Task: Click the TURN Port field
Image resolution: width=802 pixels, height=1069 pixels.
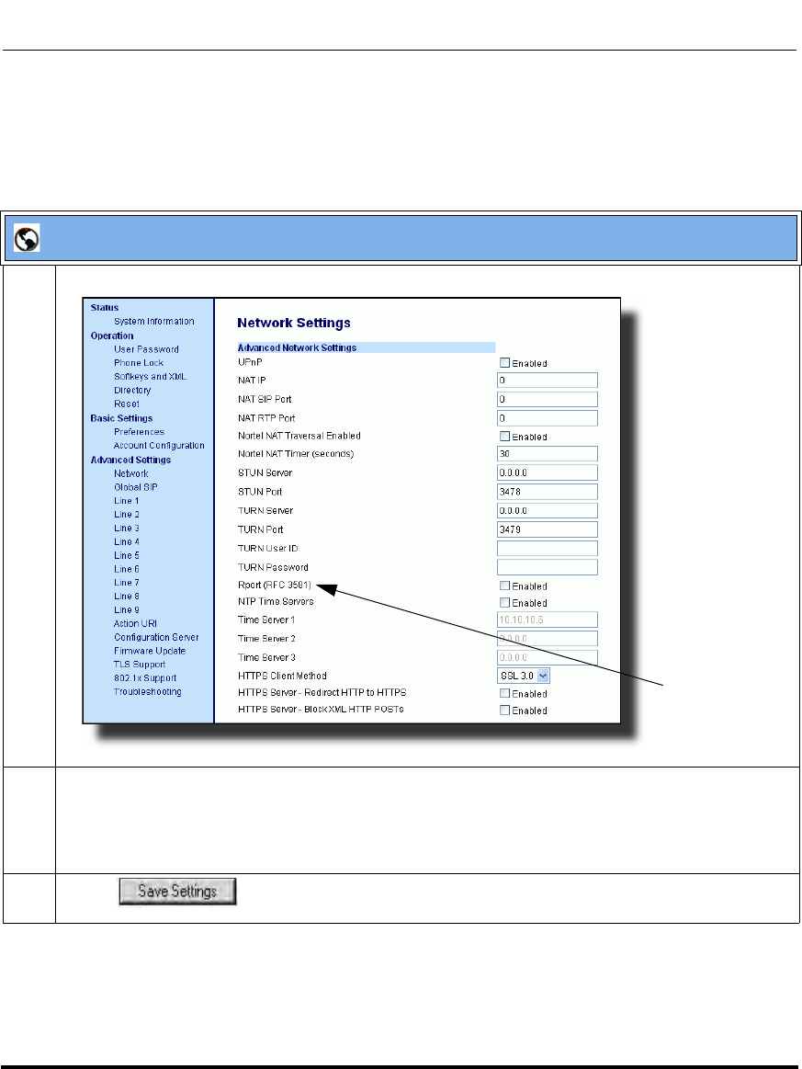Action: coord(548,529)
